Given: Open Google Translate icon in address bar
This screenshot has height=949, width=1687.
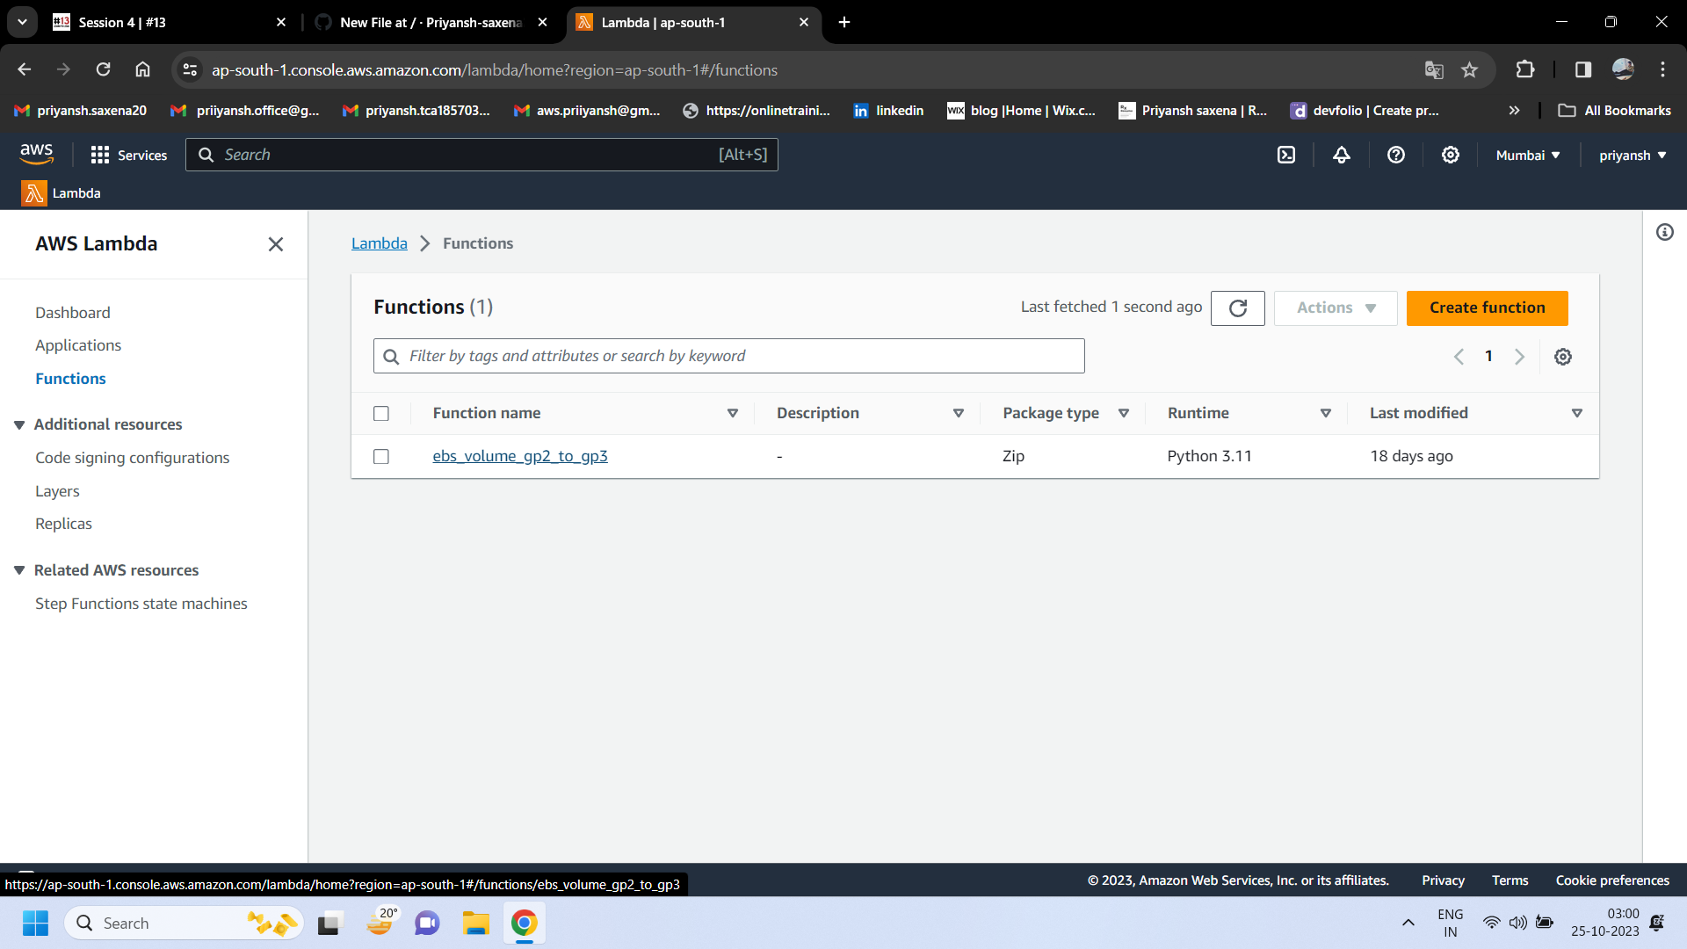Looking at the screenshot, I should (1435, 69).
